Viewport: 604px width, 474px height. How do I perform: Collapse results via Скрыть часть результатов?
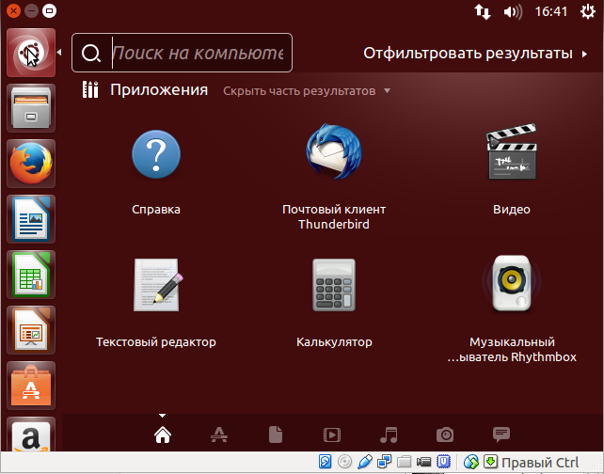pyautogui.click(x=307, y=91)
